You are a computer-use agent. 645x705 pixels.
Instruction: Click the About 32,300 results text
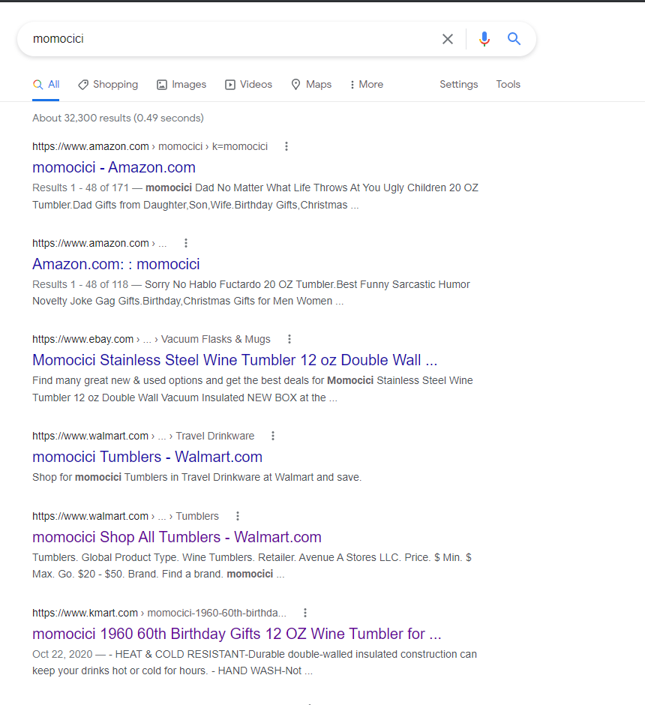(x=118, y=118)
